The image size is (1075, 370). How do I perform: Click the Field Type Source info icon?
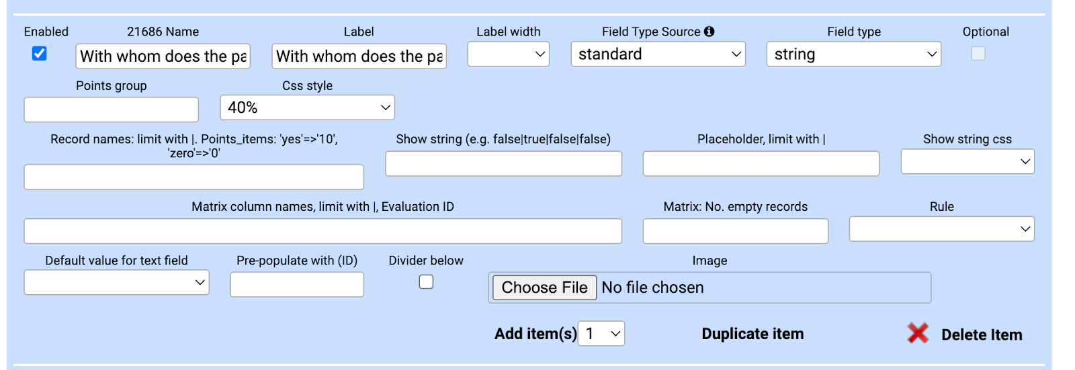[709, 32]
